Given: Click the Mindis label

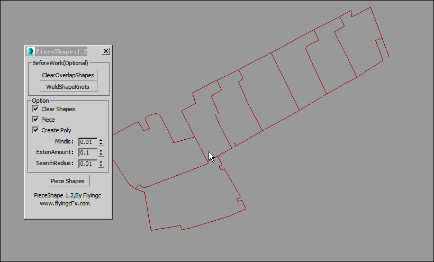Looking at the screenshot, I should click(x=64, y=141).
